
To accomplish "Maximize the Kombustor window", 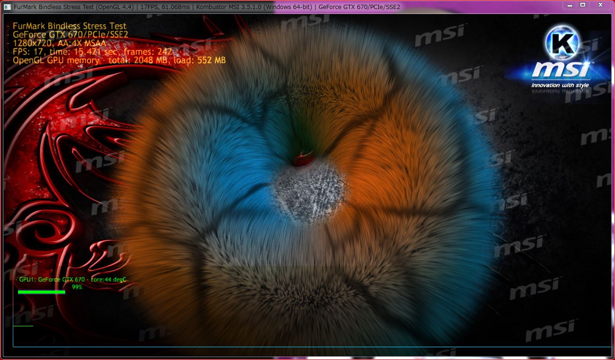I will [583, 5].
